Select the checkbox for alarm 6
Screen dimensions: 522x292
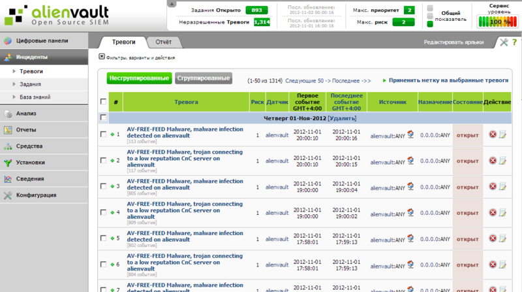click(x=103, y=265)
